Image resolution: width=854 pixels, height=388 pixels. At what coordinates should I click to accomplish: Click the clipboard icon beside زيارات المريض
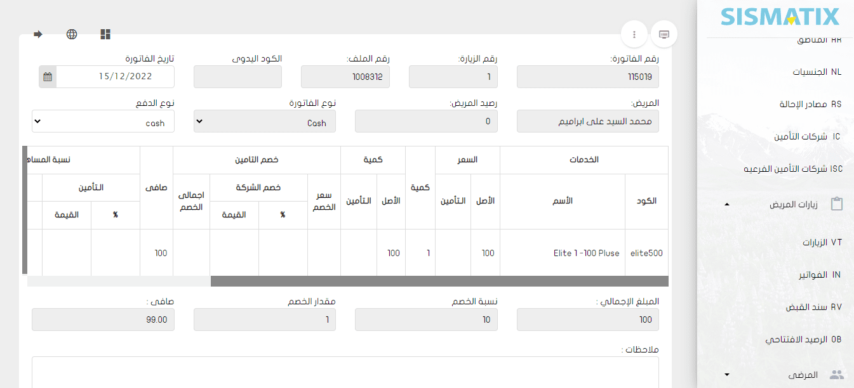[837, 205]
